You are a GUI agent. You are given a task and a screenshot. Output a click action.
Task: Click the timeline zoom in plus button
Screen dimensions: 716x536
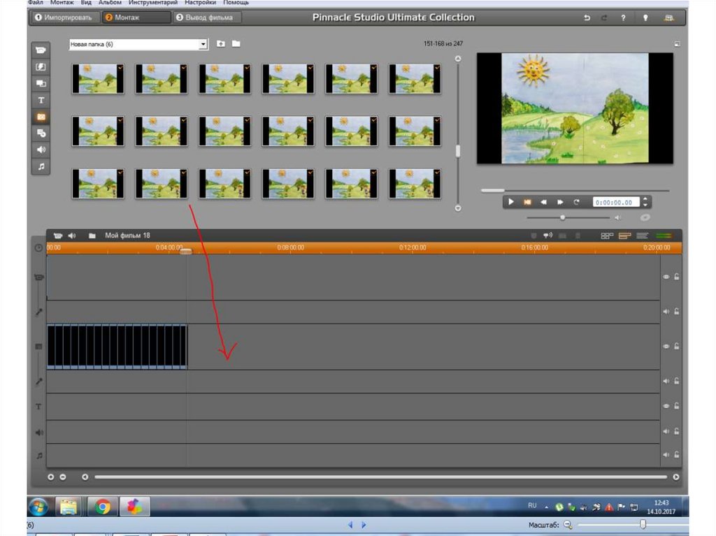pos(50,477)
